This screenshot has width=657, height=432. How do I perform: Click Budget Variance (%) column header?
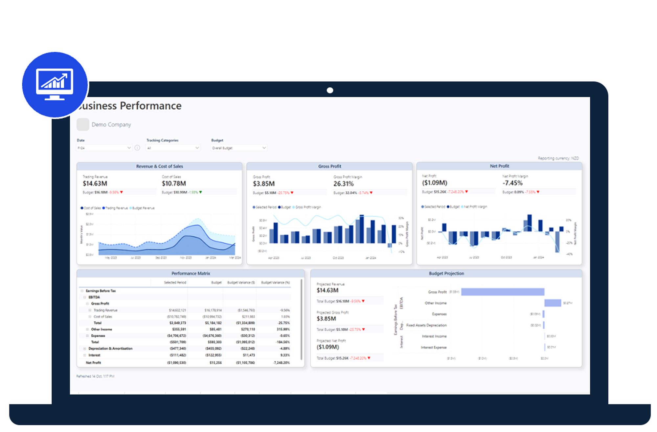tap(275, 283)
